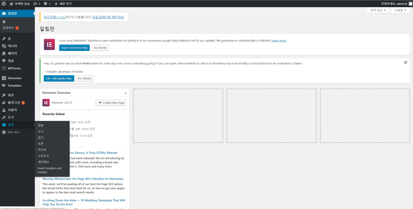Click the 설정 settings icon in sidebar
413x209 pixels.
click(x=4, y=125)
